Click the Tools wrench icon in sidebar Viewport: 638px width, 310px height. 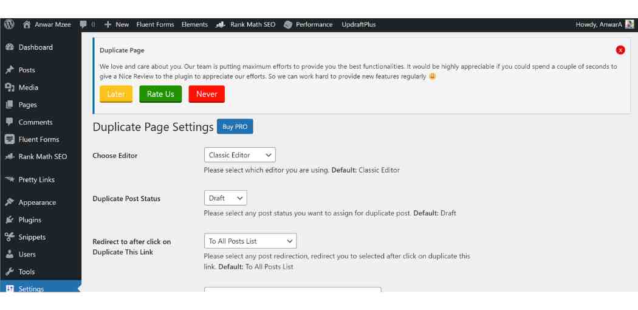point(10,271)
